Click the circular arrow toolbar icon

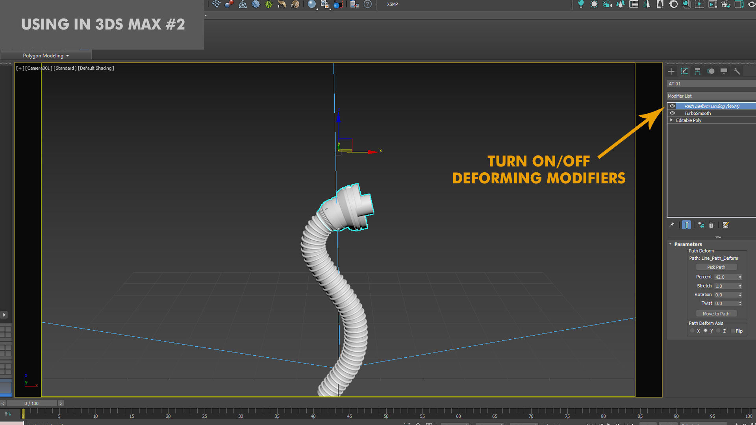(673, 4)
